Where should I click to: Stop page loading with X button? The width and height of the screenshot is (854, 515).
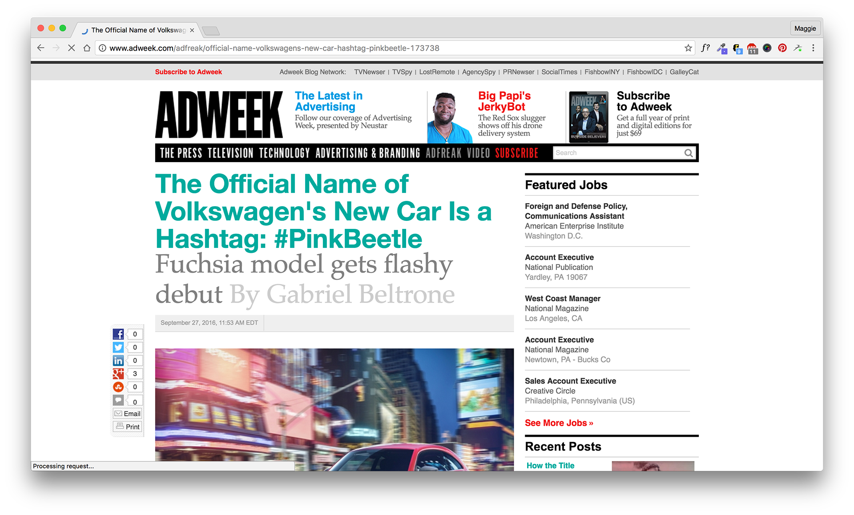click(71, 48)
